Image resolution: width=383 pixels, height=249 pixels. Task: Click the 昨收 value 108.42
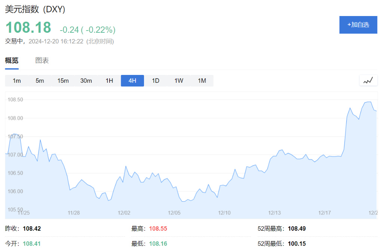(32, 228)
